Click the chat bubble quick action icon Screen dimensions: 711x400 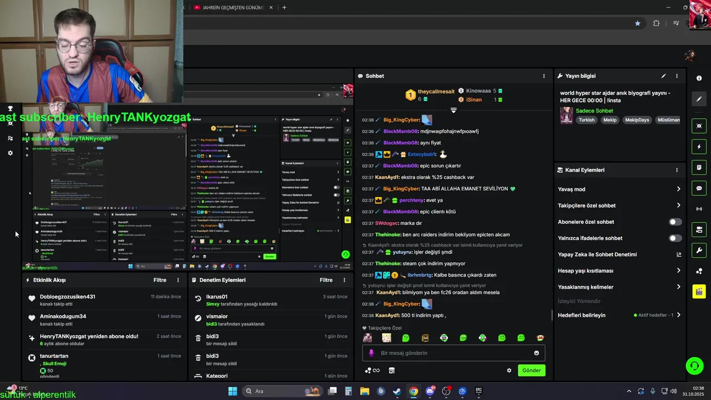point(699,188)
